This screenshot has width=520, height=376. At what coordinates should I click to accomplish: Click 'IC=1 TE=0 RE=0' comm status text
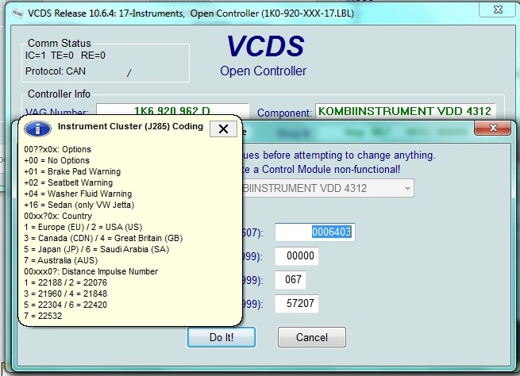pos(65,56)
